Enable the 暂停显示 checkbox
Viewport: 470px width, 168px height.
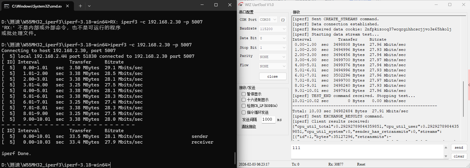pyautogui.click(x=244, y=94)
